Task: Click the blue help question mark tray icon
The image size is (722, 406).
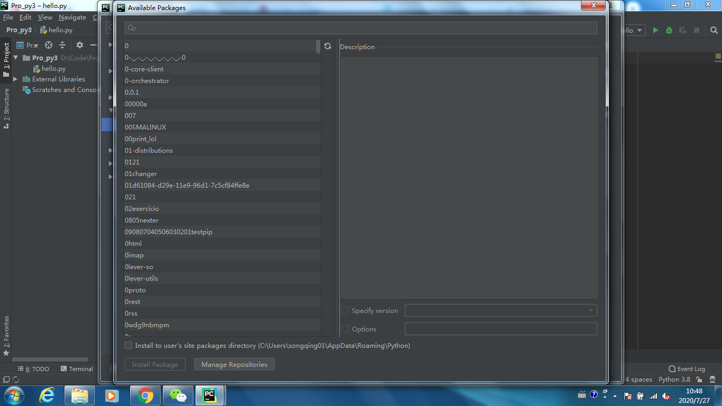Action: coord(594,394)
